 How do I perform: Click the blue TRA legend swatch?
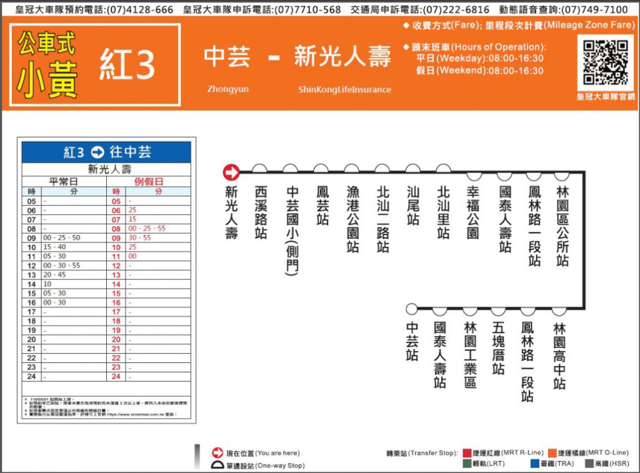(x=535, y=464)
